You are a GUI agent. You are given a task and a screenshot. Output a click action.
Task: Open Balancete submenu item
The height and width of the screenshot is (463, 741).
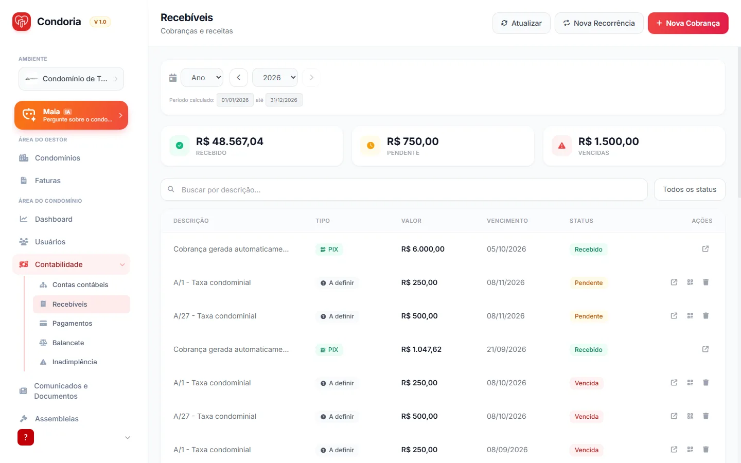click(x=81, y=343)
